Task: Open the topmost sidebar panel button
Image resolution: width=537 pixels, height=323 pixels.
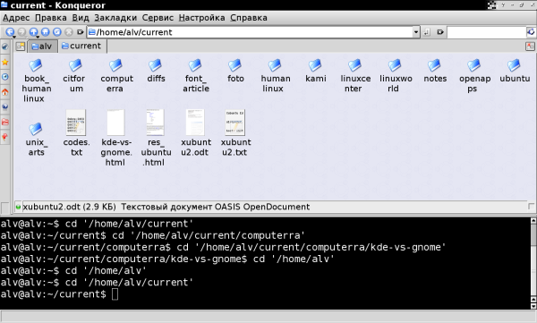Action: click(x=4, y=47)
